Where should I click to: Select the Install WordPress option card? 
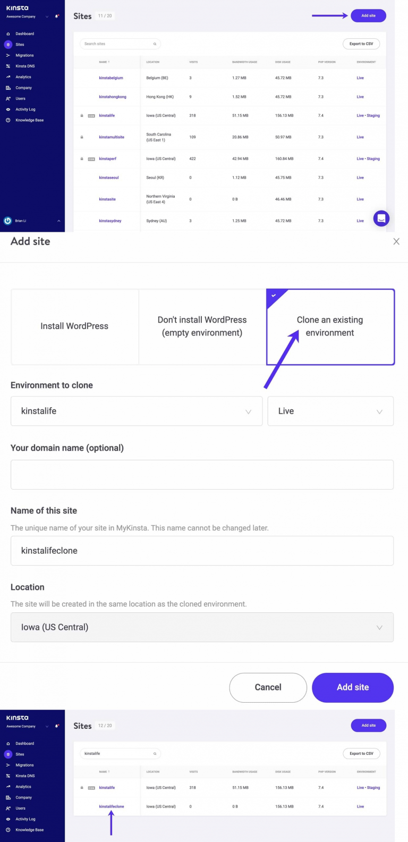74,326
